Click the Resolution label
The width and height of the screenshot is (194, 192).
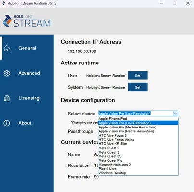point(78,166)
